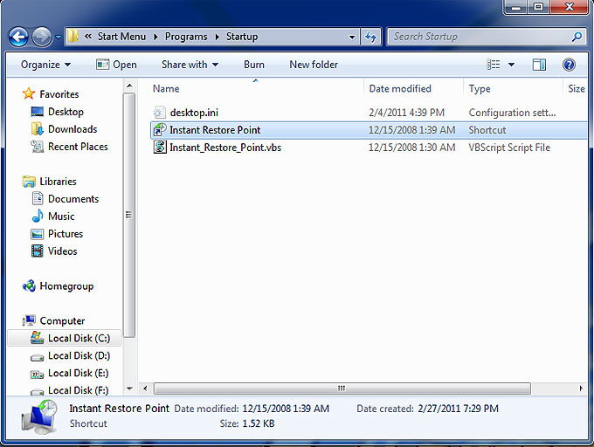Click the Open toolbar button
The width and height of the screenshot is (594, 447).
pyautogui.click(x=116, y=65)
